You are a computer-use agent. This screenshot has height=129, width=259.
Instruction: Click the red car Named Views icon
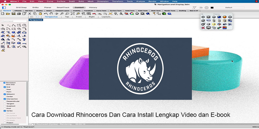pos(94,14)
